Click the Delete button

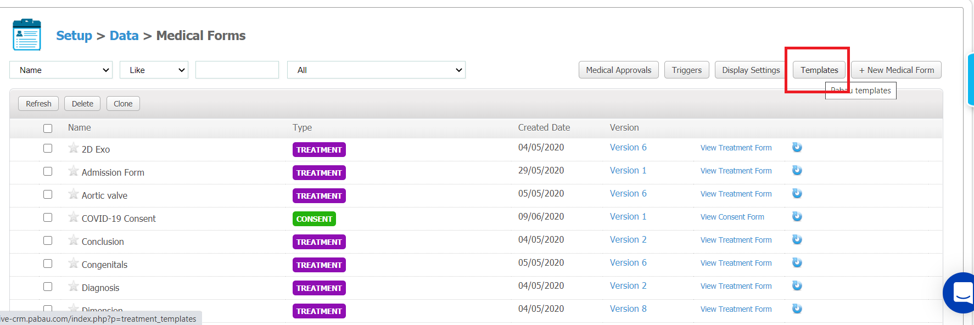click(x=82, y=103)
